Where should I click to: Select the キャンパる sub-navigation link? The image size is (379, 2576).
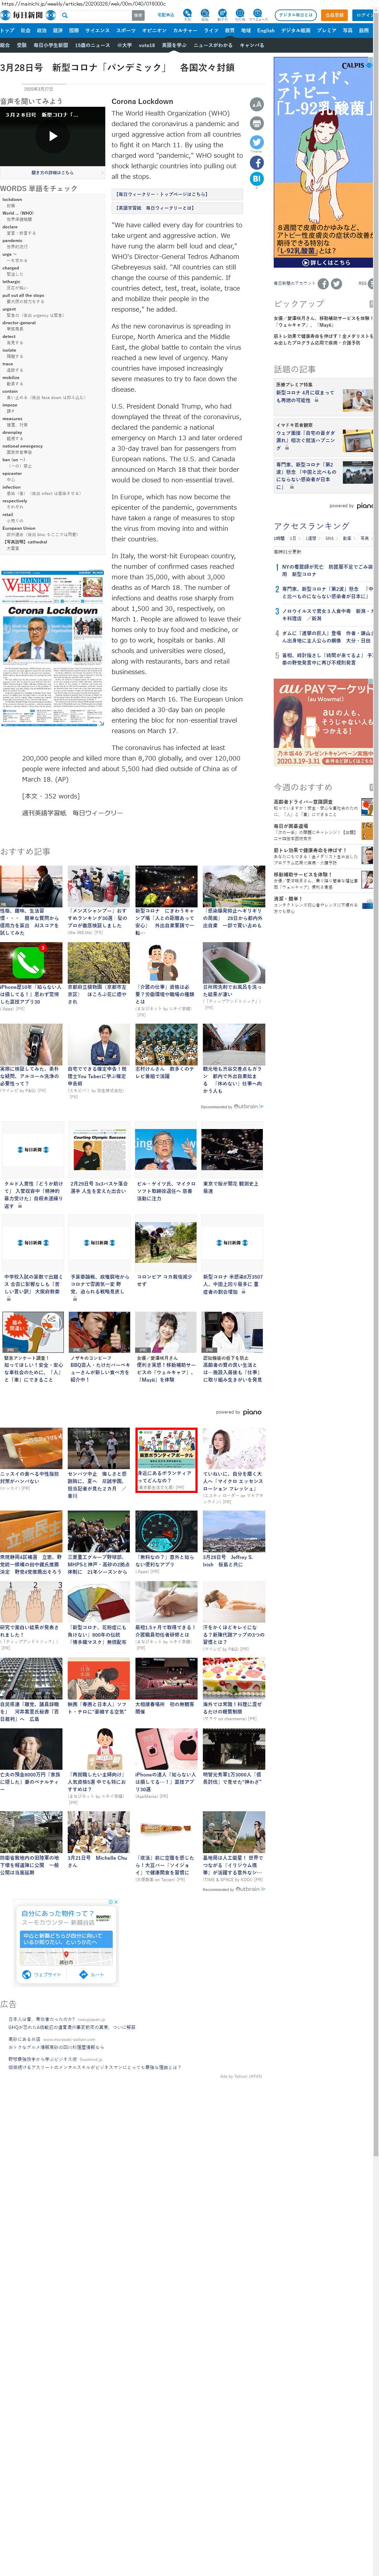[x=252, y=45]
